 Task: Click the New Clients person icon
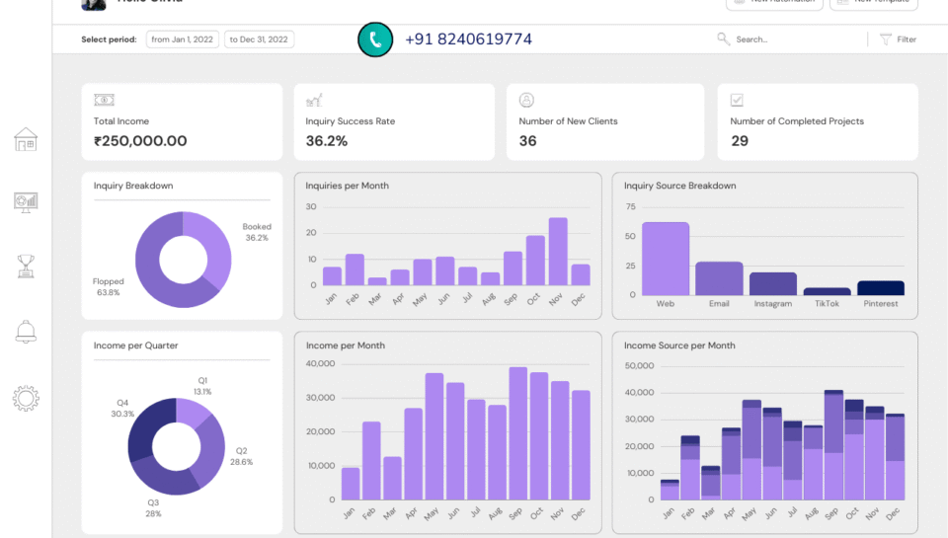pyautogui.click(x=526, y=100)
